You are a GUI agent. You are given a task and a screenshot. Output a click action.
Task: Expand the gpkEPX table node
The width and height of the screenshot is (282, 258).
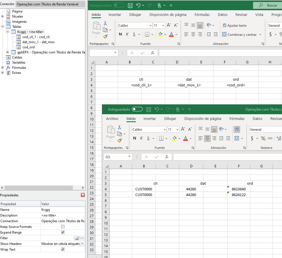[x=8, y=52]
